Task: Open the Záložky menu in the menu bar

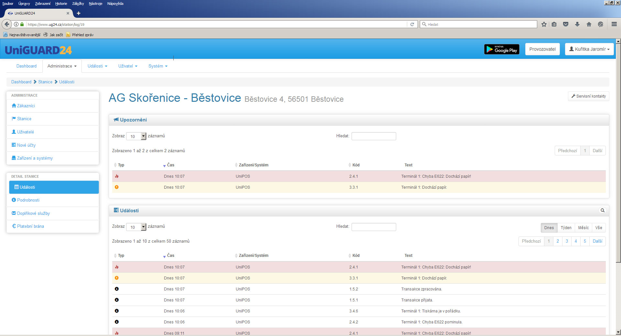Action: pyautogui.click(x=78, y=4)
